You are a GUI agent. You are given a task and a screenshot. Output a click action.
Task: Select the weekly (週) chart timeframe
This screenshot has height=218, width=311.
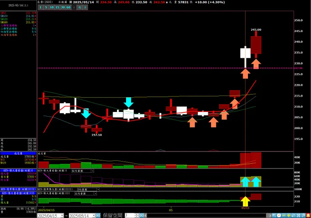[x=79, y=7]
